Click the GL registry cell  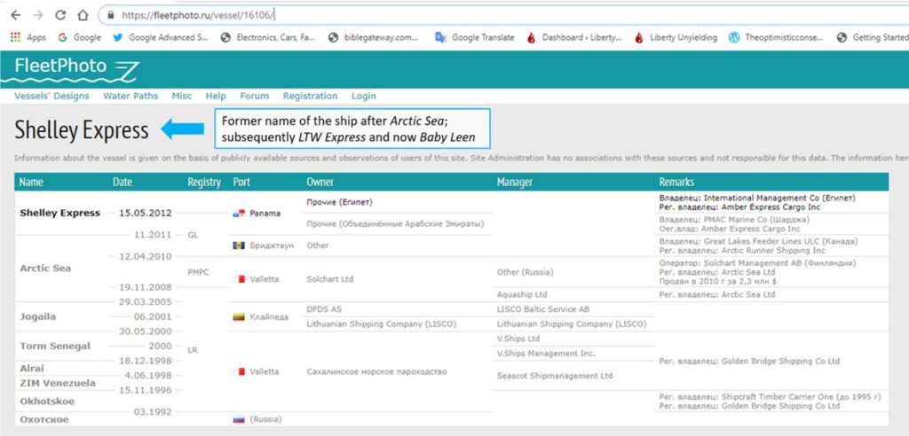193,235
